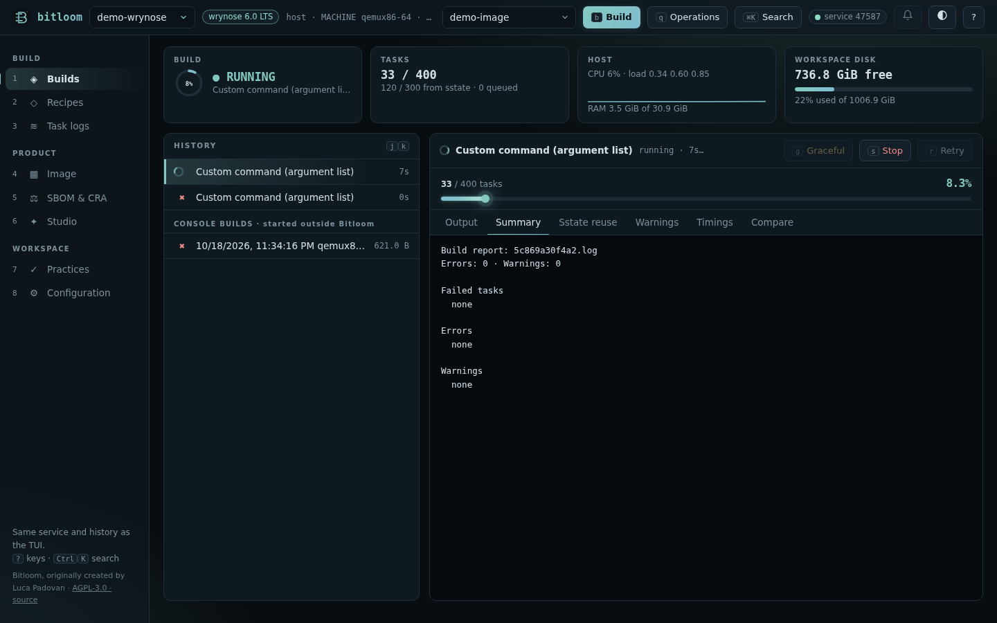Screen dimensions: 997x623
Task: Click the failed icon of console build row
Action: [x=182, y=246]
